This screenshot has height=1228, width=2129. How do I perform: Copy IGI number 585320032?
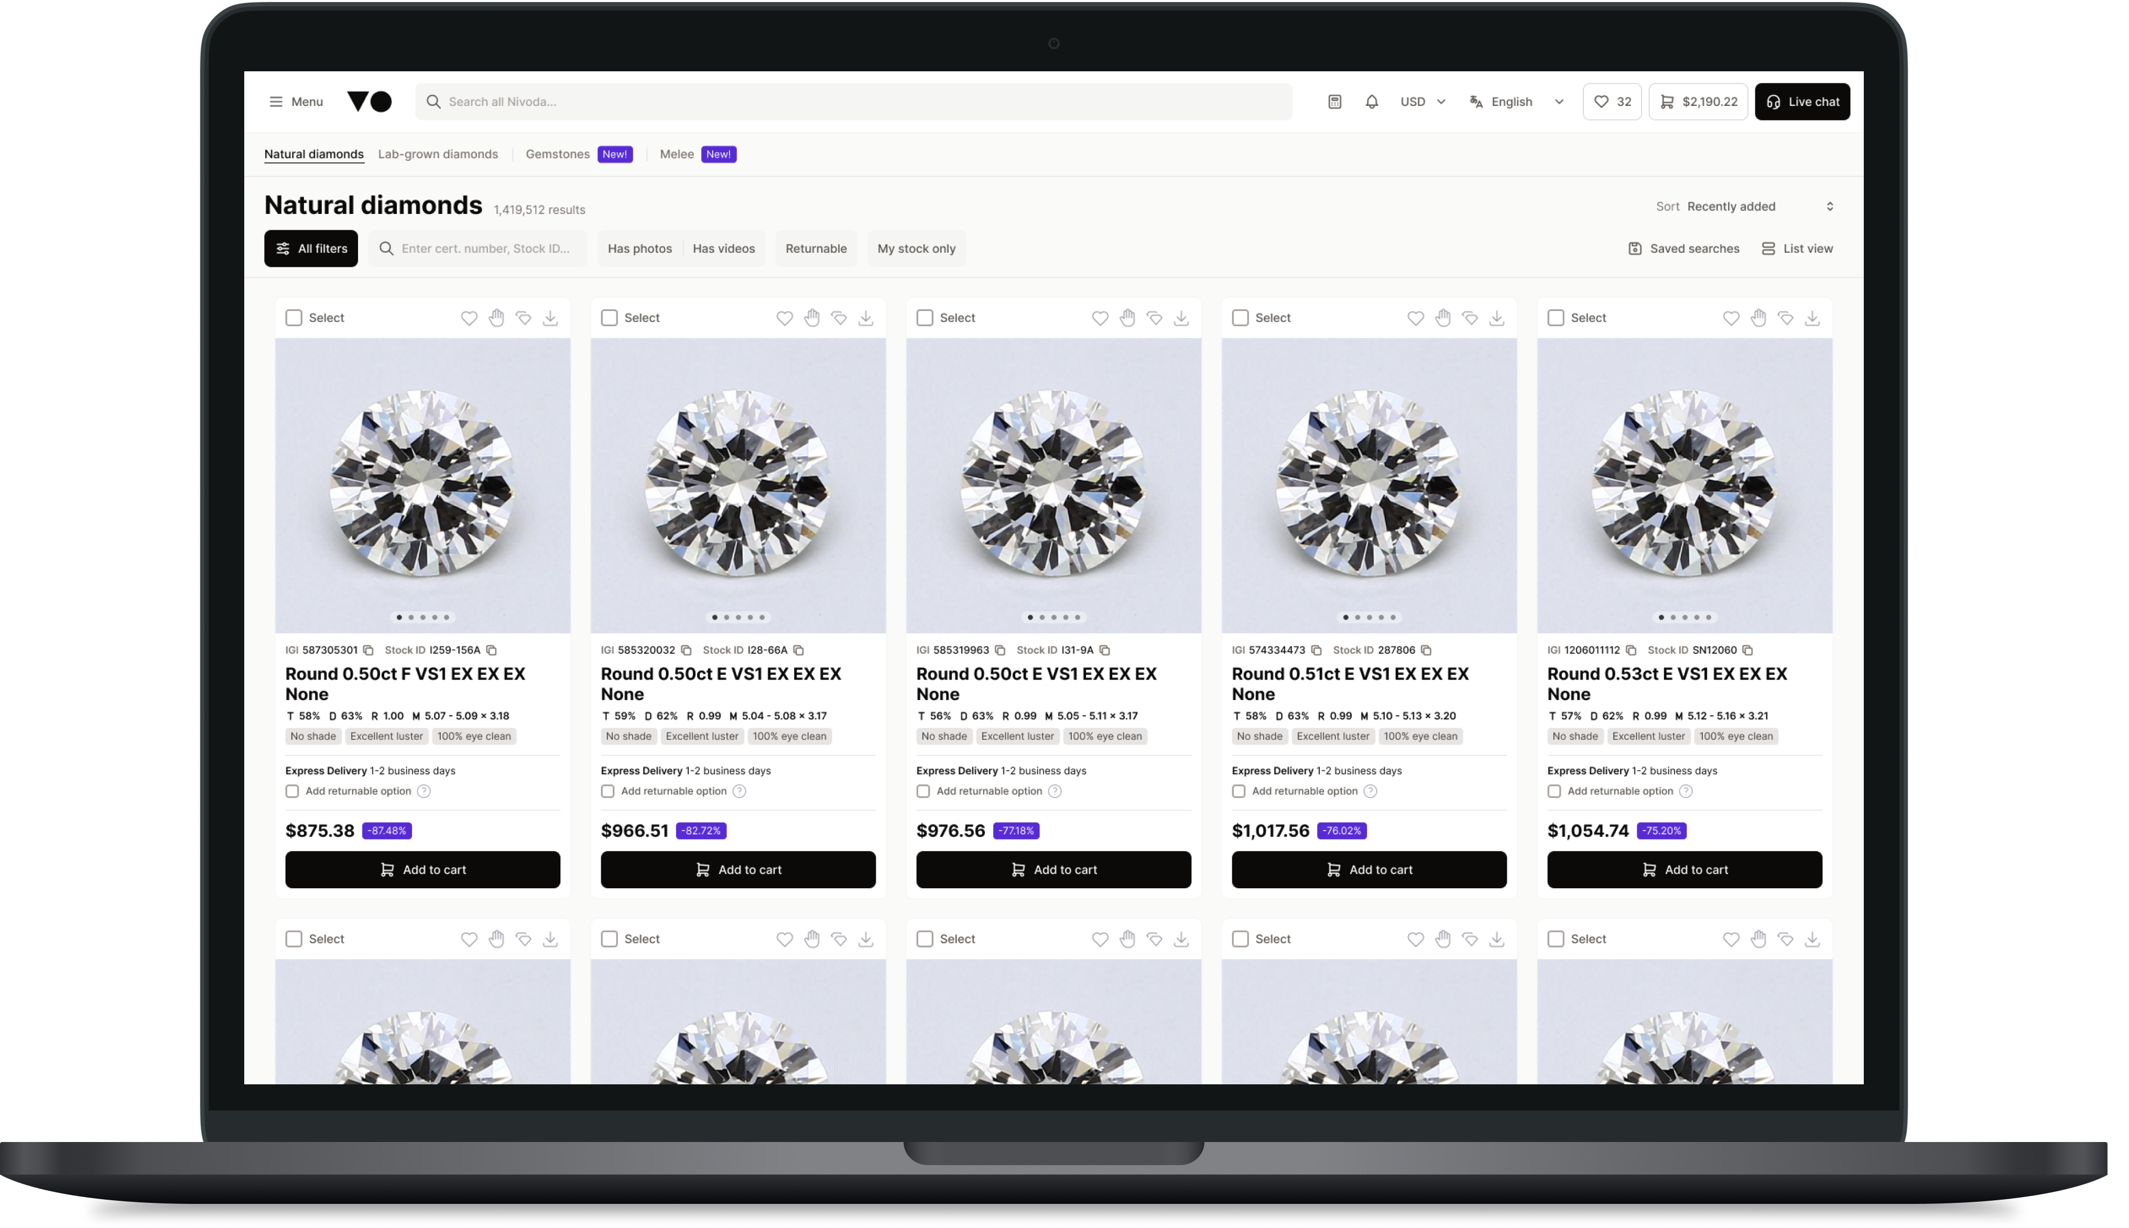point(686,650)
